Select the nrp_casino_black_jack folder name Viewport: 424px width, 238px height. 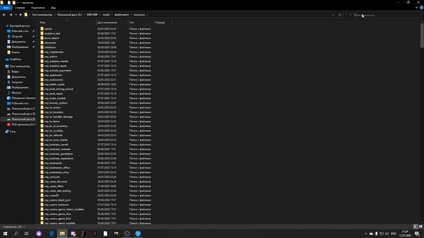coord(58,200)
